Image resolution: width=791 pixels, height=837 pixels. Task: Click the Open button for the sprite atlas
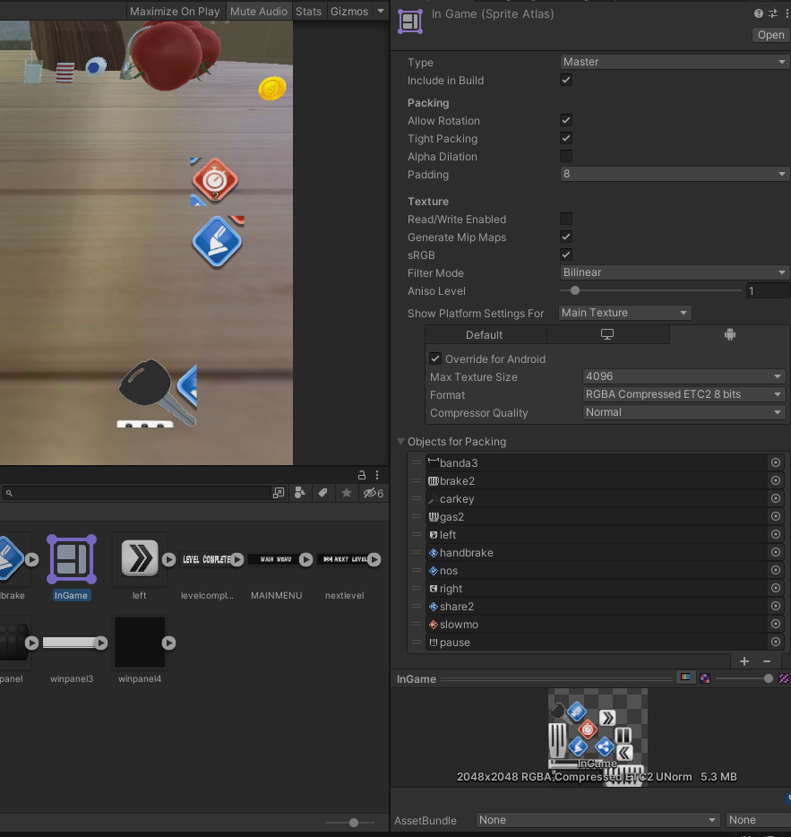point(770,34)
